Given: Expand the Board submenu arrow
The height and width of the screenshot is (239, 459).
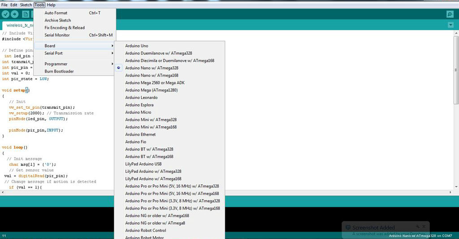Looking at the screenshot, I should [x=112, y=46].
